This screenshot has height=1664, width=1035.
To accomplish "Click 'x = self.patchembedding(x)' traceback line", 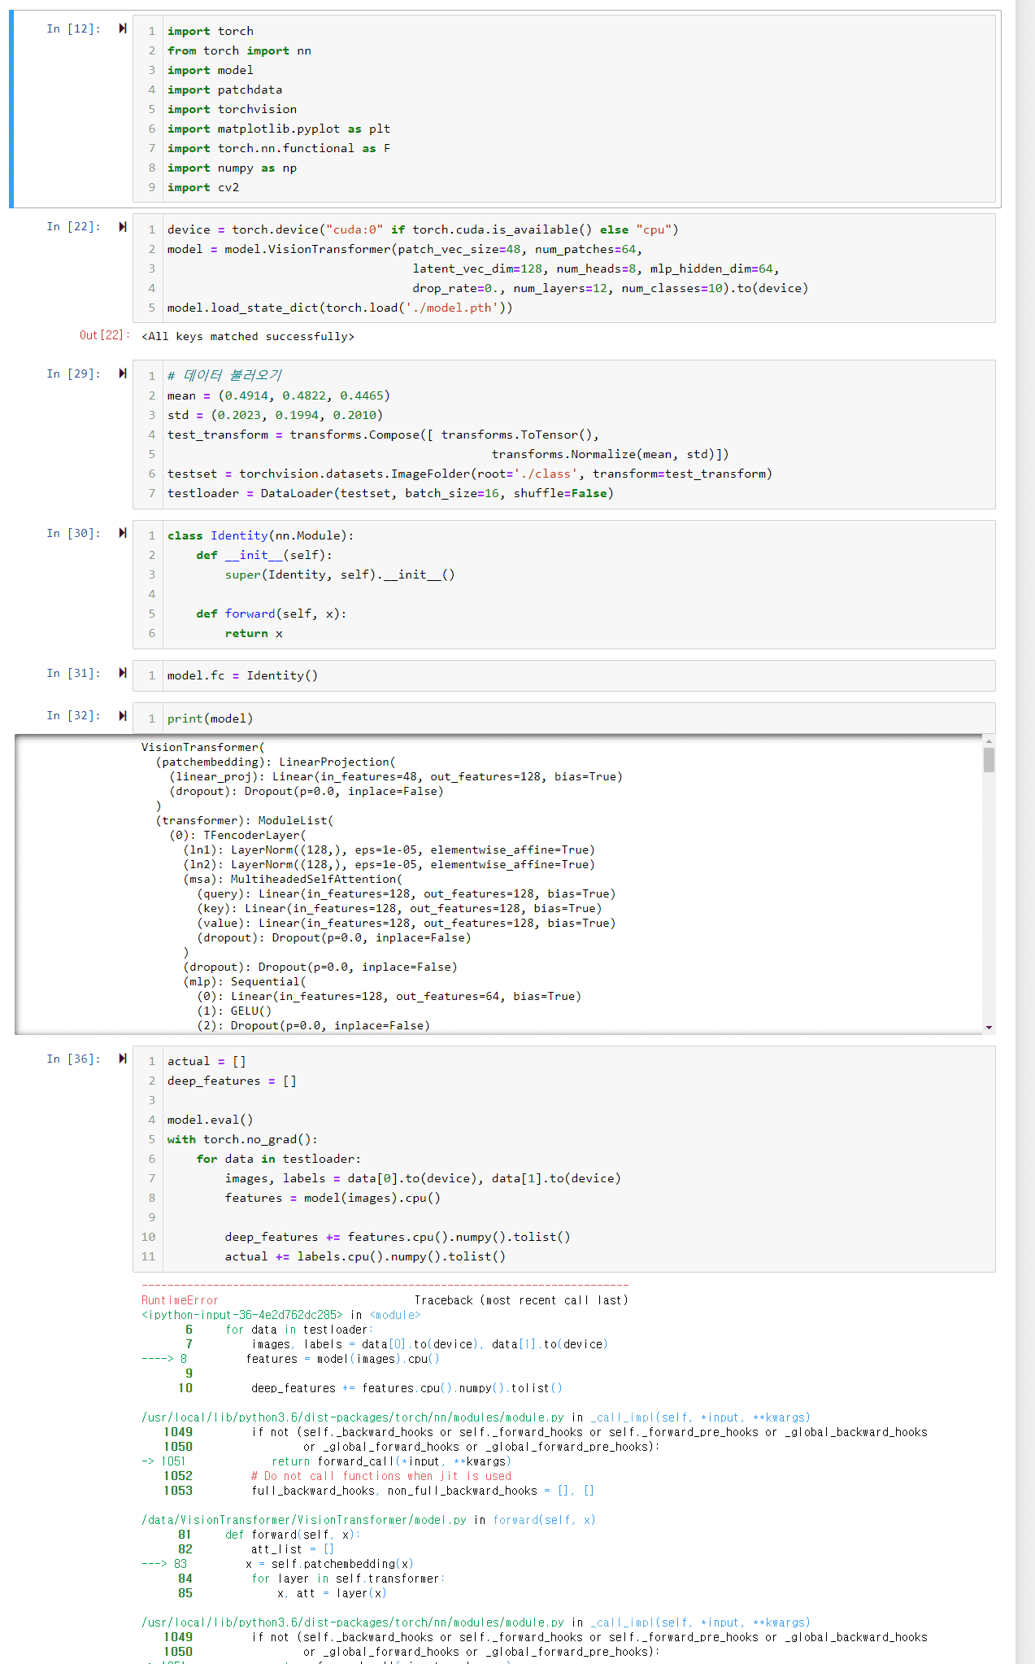I will pos(329,1564).
